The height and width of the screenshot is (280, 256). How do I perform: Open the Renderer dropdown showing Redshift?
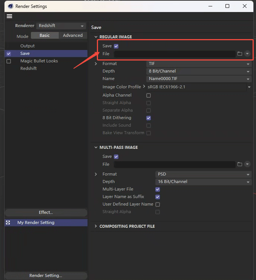click(x=61, y=26)
